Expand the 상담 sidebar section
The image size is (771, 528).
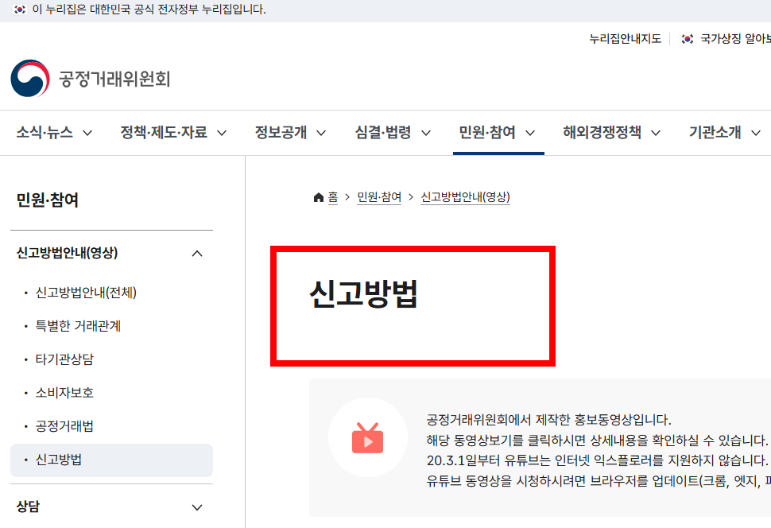(x=196, y=507)
